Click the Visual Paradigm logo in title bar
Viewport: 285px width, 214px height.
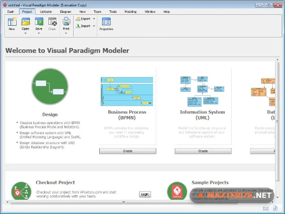(5, 5)
